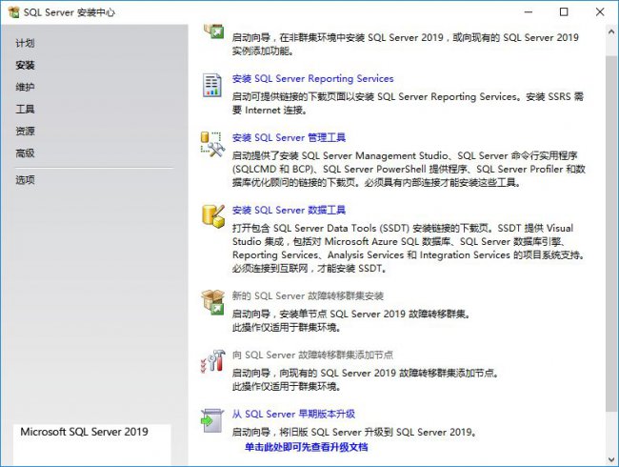Click the SQL Server 数据工具 database icon

pyautogui.click(x=212, y=216)
